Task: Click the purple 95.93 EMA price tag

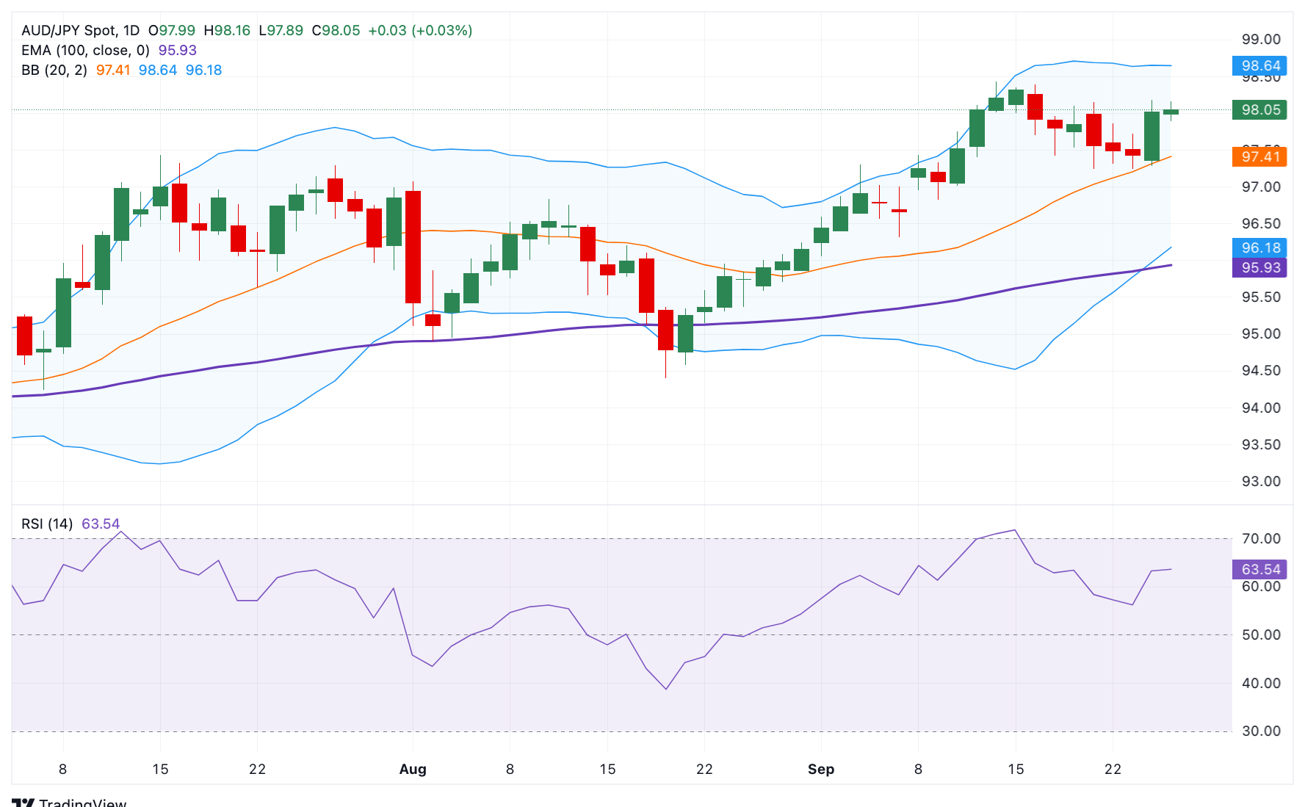Action: coord(1259,267)
